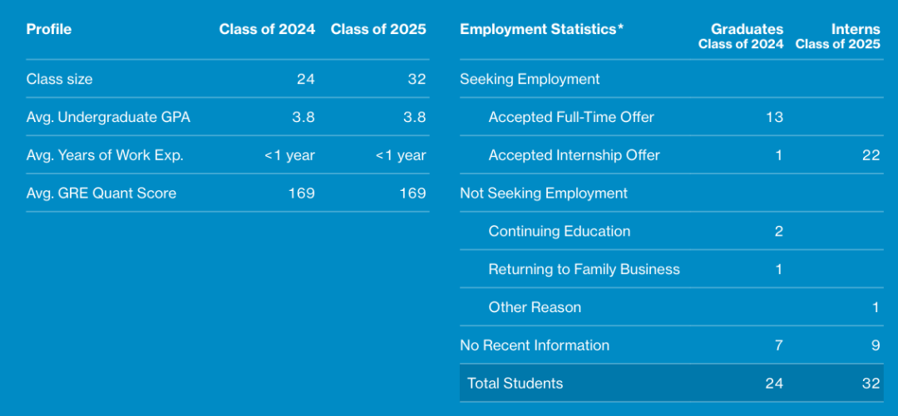Screen dimensions: 898x416
Task: Click the "Avg. GRE Quant Score" label
Action: click(x=101, y=193)
